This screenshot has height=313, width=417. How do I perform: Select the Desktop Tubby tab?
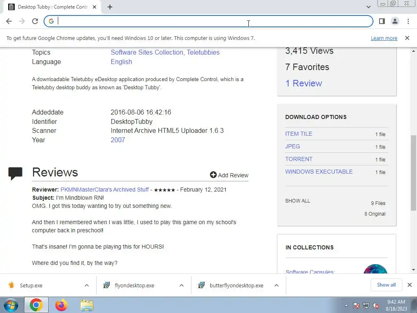point(52,7)
